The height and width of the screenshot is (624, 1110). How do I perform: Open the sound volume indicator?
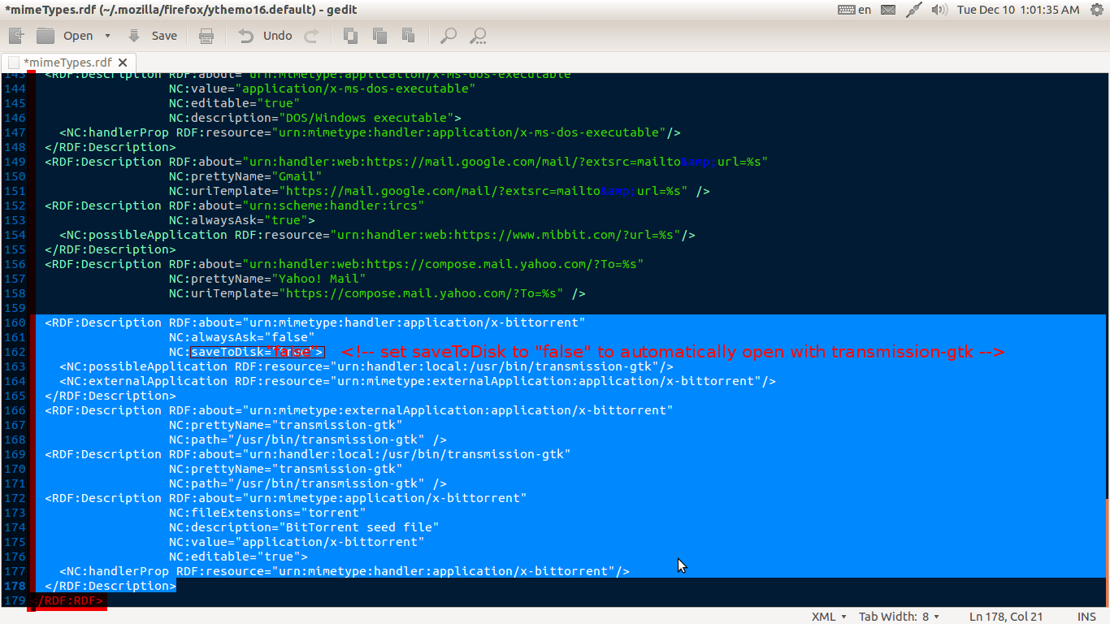tap(939, 10)
